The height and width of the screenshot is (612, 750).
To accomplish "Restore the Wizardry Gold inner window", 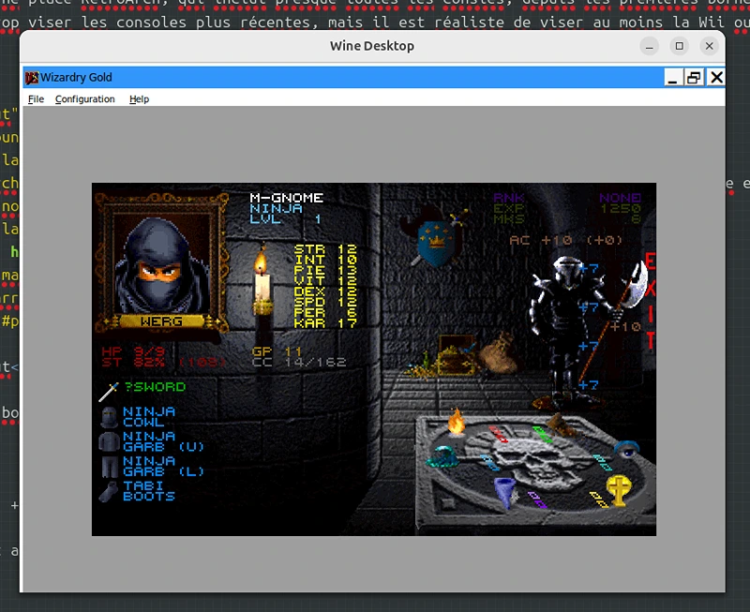I will pyautogui.click(x=694, y=78).
